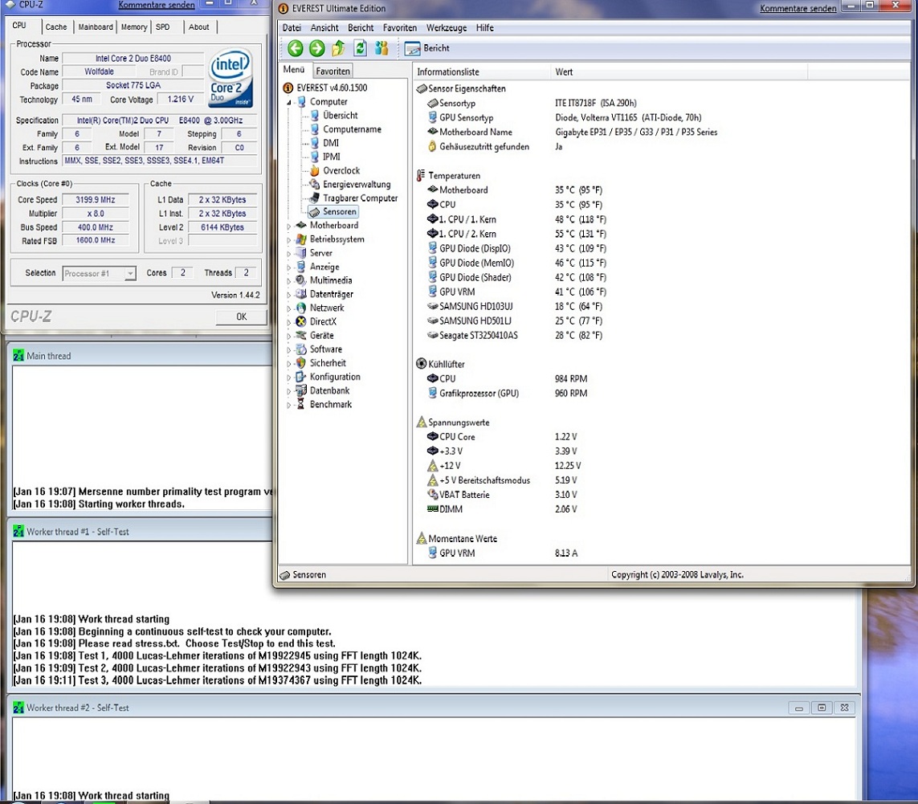The width and height of the screenshot is (918, 804).
Task: Click Kommentare senden link in EVEREST title bar
Action: 798,8
